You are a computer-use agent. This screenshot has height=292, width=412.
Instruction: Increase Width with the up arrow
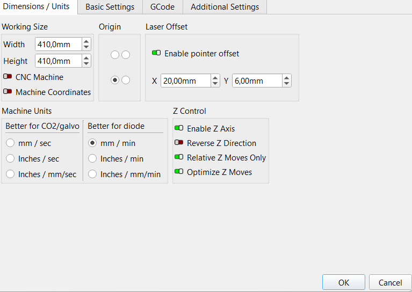(x=86, y=41)
